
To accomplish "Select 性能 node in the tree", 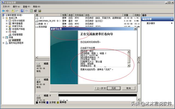I will click(14, 32).
